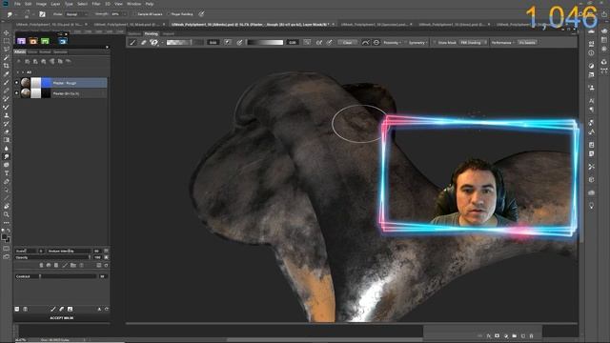Click the eraser icon above ACCEPT MASK
This screenshot has width=610, height=343.
[x=61, y=309]
